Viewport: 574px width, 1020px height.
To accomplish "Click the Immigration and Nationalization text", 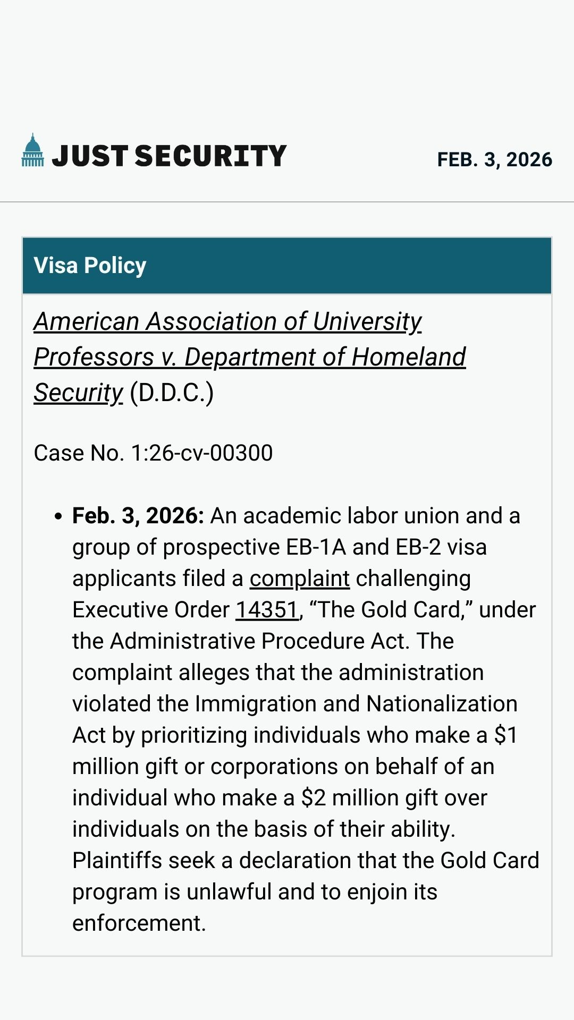I will point(356,704).
